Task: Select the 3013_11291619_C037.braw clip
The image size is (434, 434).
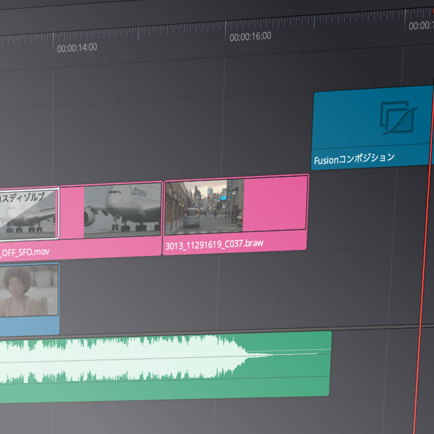Action: coord(236,215)
